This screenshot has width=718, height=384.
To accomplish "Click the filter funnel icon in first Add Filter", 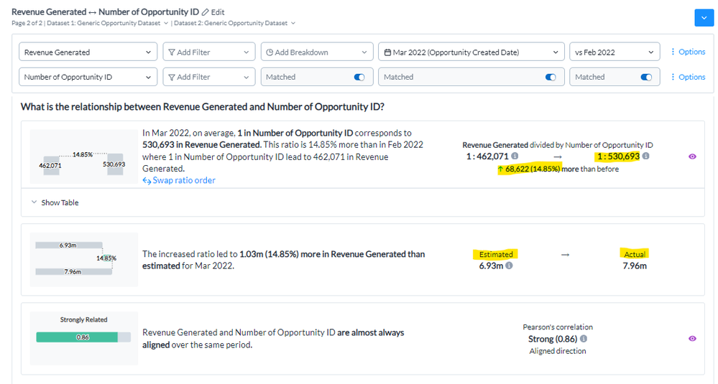I will [x=172, y=52].
